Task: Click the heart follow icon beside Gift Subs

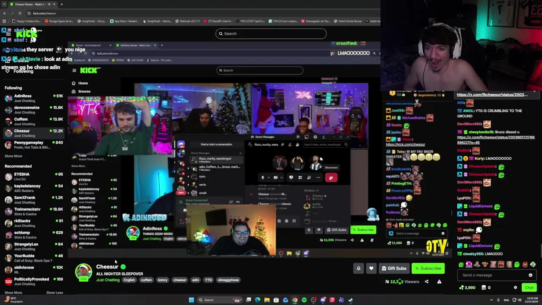Action: pyautogui.click(x=371, y=268)
